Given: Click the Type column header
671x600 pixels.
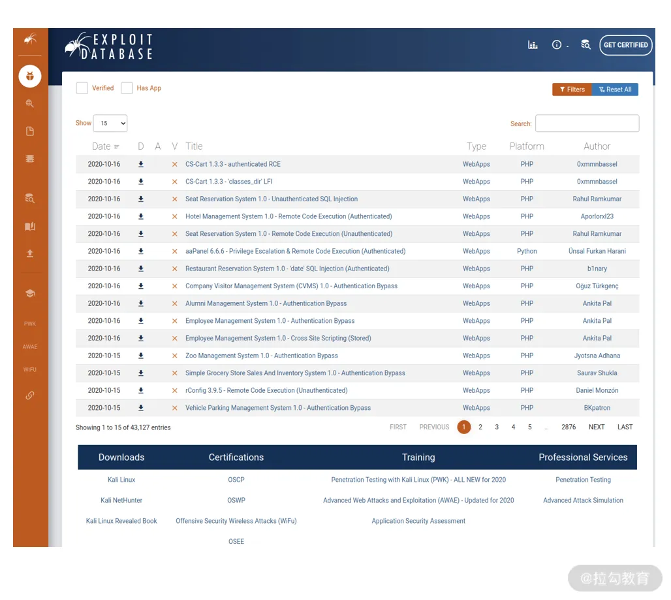Looking at the screenshot, I should pos(476,146).
